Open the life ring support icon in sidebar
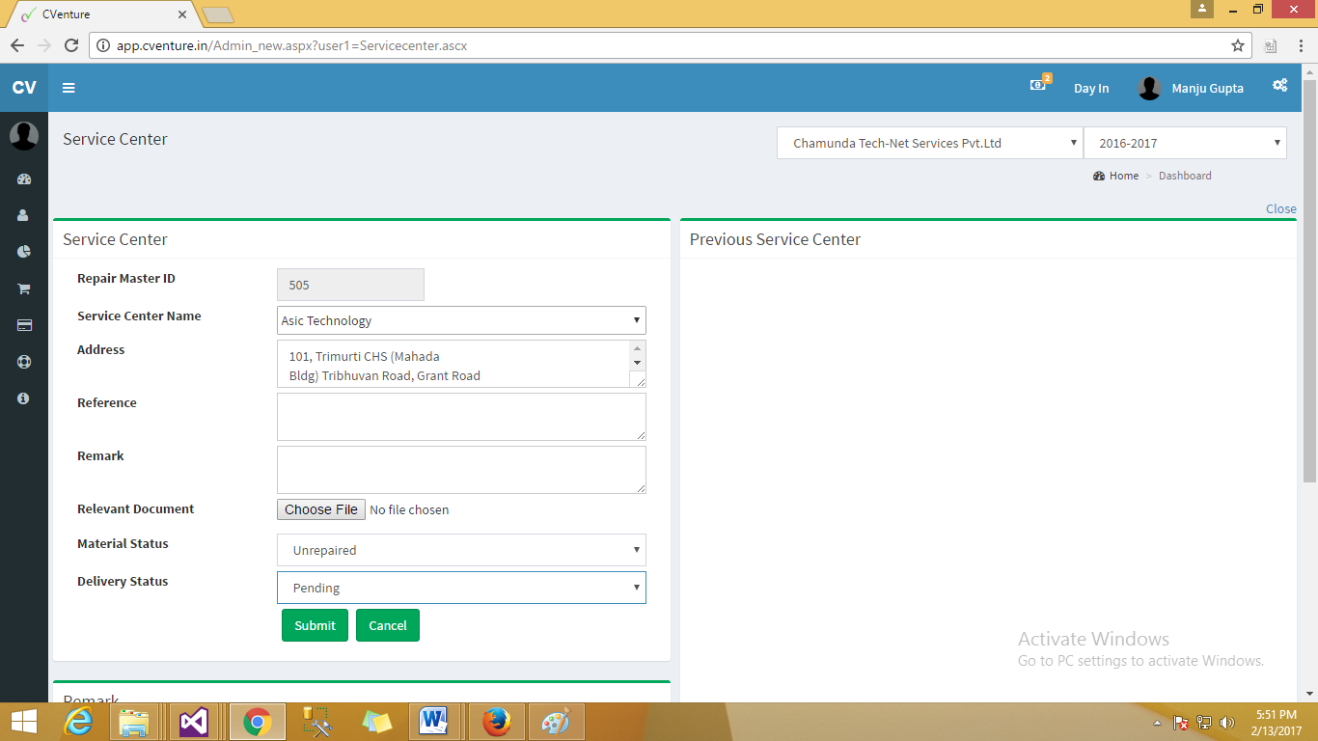The height and width of the screenshot is (741, 1318). click(x=24, y=362)
